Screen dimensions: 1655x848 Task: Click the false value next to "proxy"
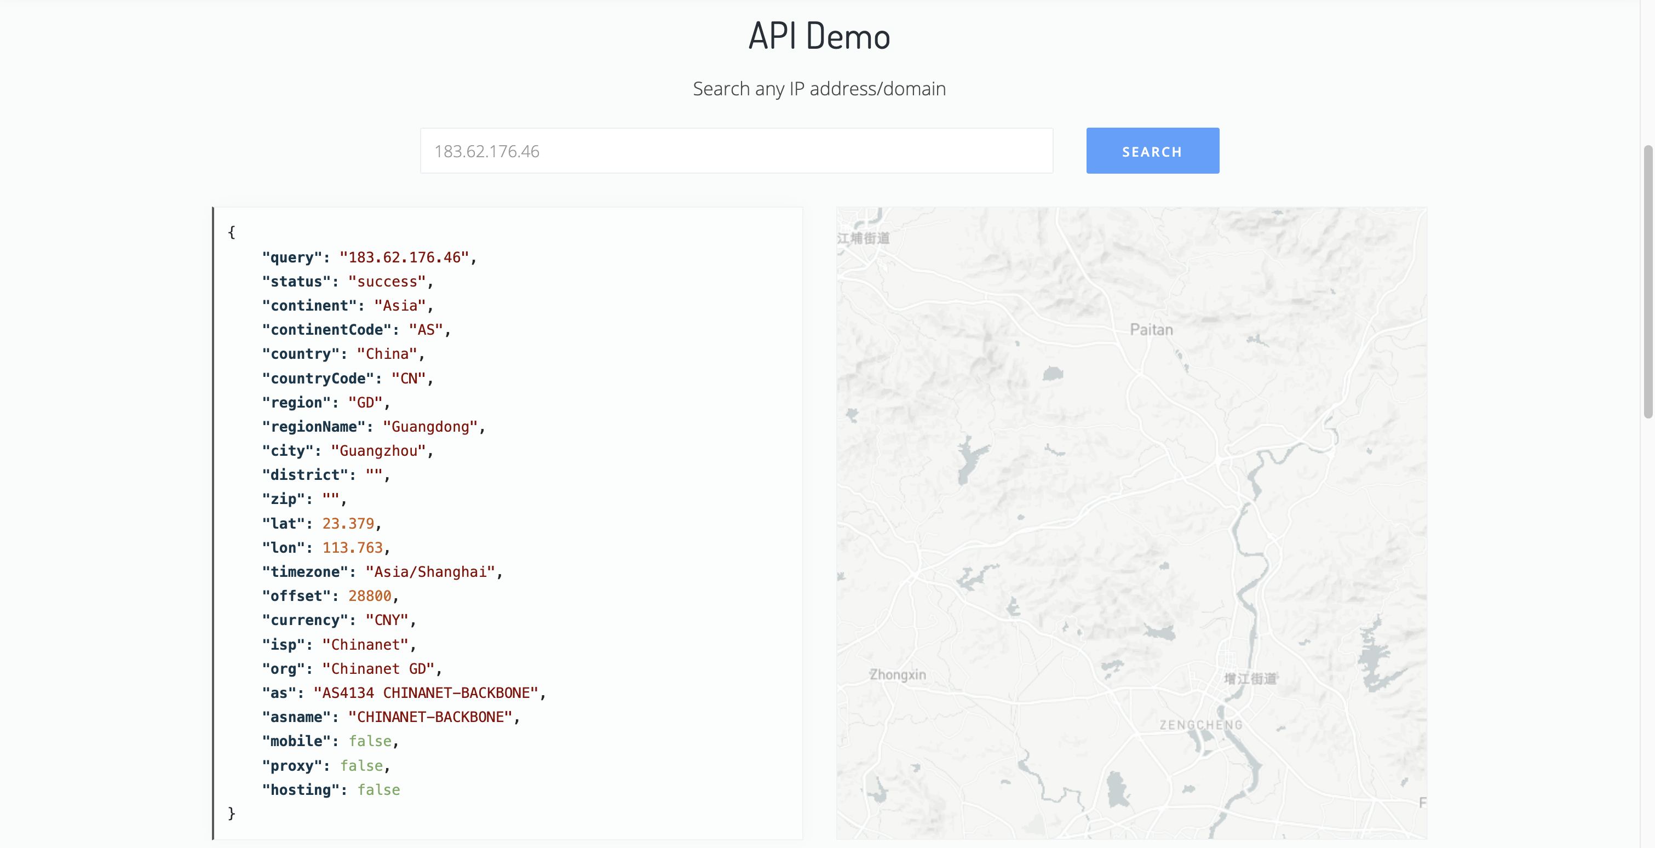coord(361,766)
